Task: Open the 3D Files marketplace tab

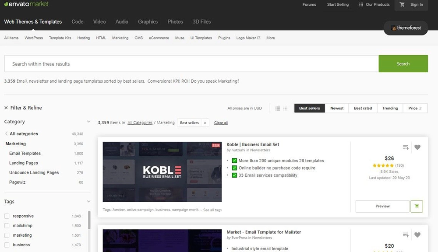Action: (201, 22)
